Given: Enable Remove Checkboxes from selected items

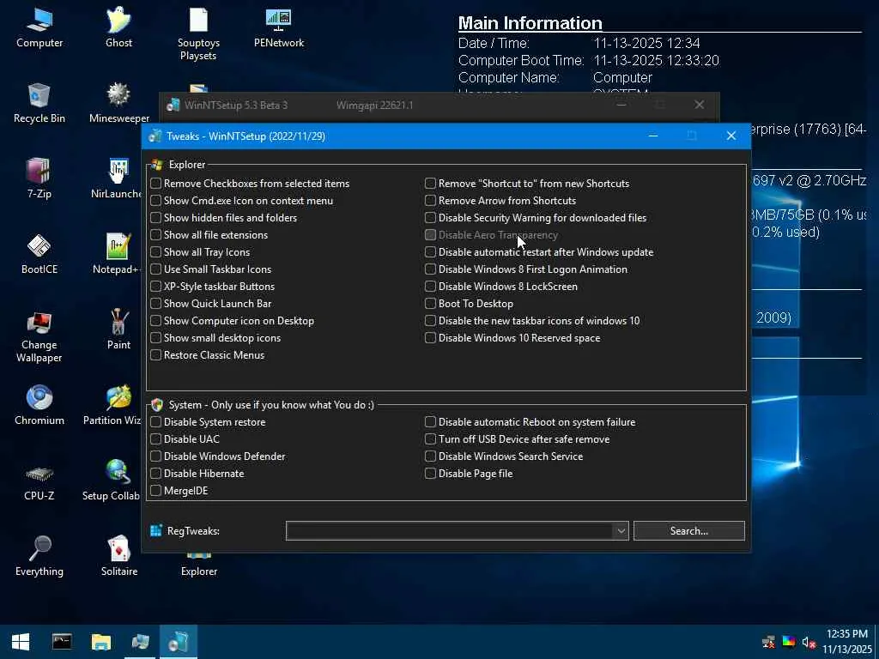Looking at the screenshot, I should click(x=156, y=184).
